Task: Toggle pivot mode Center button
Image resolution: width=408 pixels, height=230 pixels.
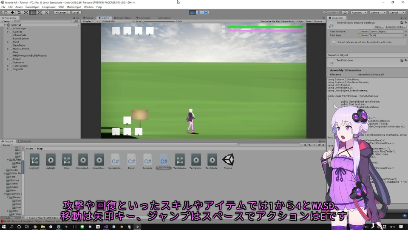Action: tap(61, 12)
